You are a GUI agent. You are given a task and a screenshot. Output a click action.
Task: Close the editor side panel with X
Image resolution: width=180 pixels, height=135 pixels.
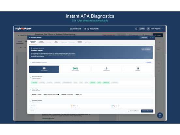[x=159, y=42]
